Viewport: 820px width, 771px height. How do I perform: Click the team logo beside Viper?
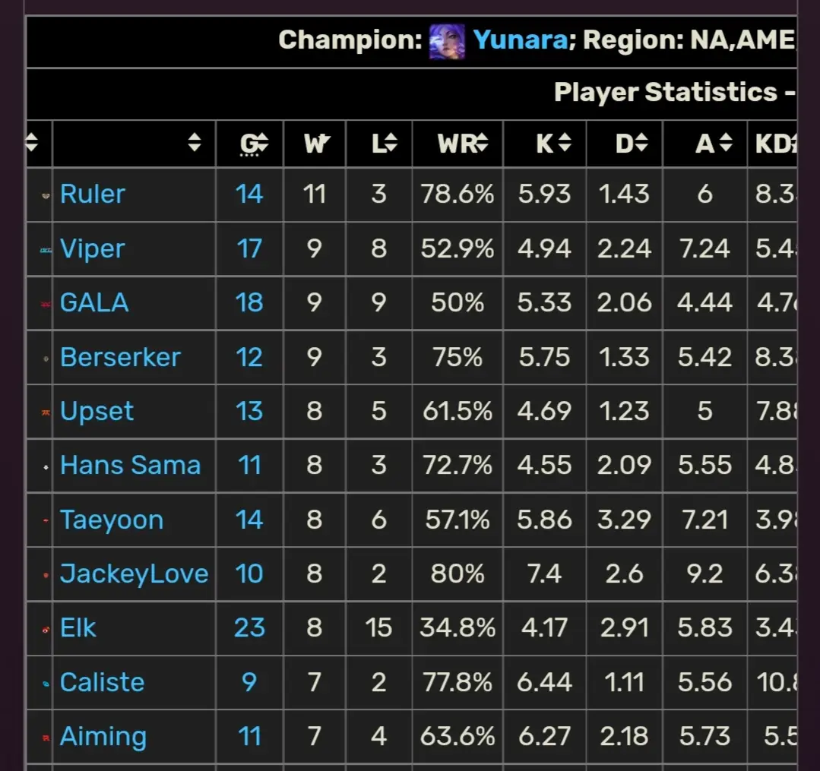[46, 251]
